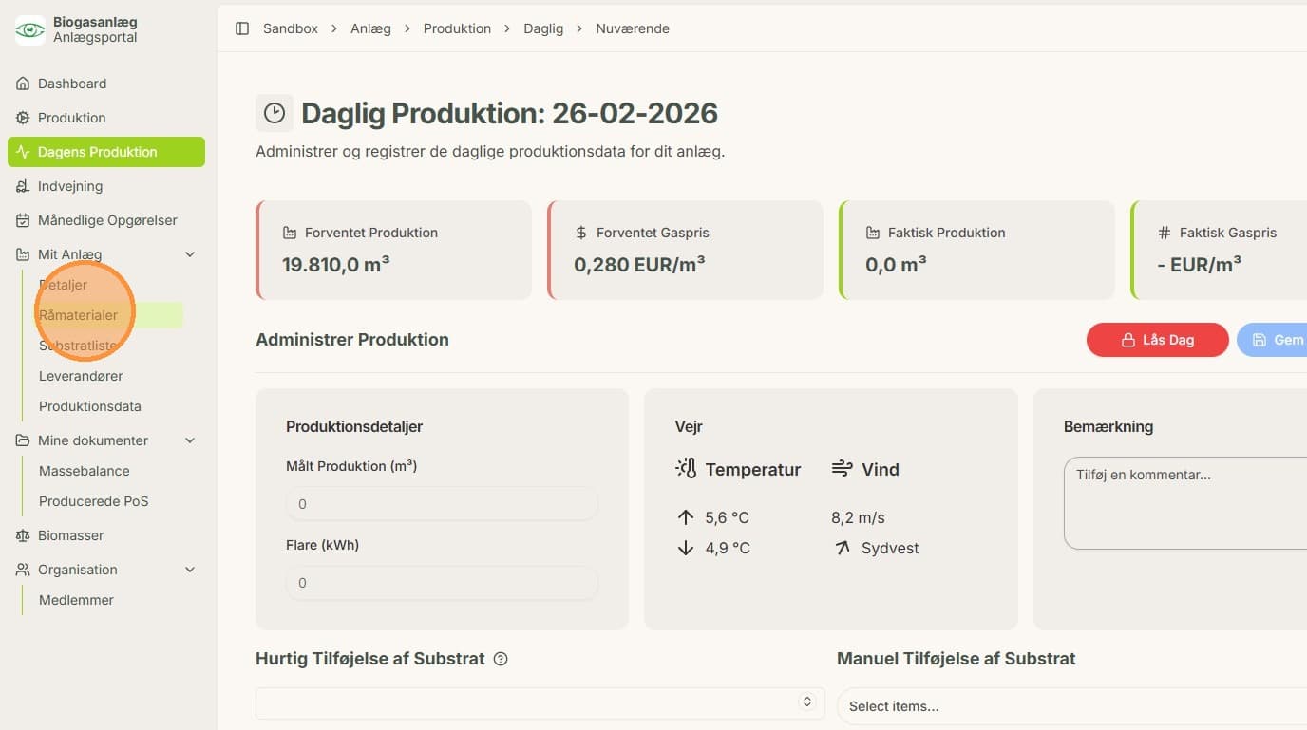1307x730 pixels.
Task: Toggle the sidebar panel icon
Action: click(x=242, y=28)
